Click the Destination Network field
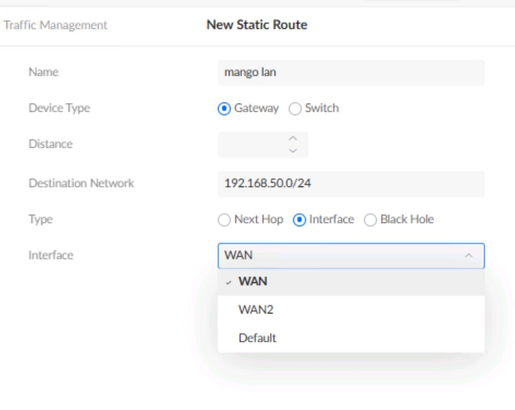515x410 pixels. (x=351, y=183)
